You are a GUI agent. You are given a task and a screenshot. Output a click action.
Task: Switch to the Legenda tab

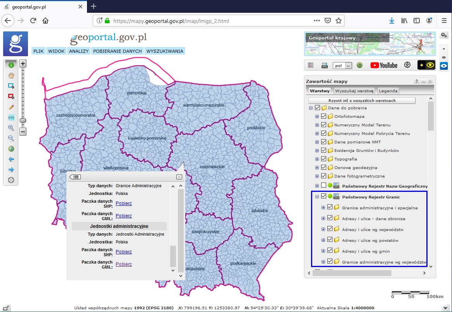coord(388,91)
